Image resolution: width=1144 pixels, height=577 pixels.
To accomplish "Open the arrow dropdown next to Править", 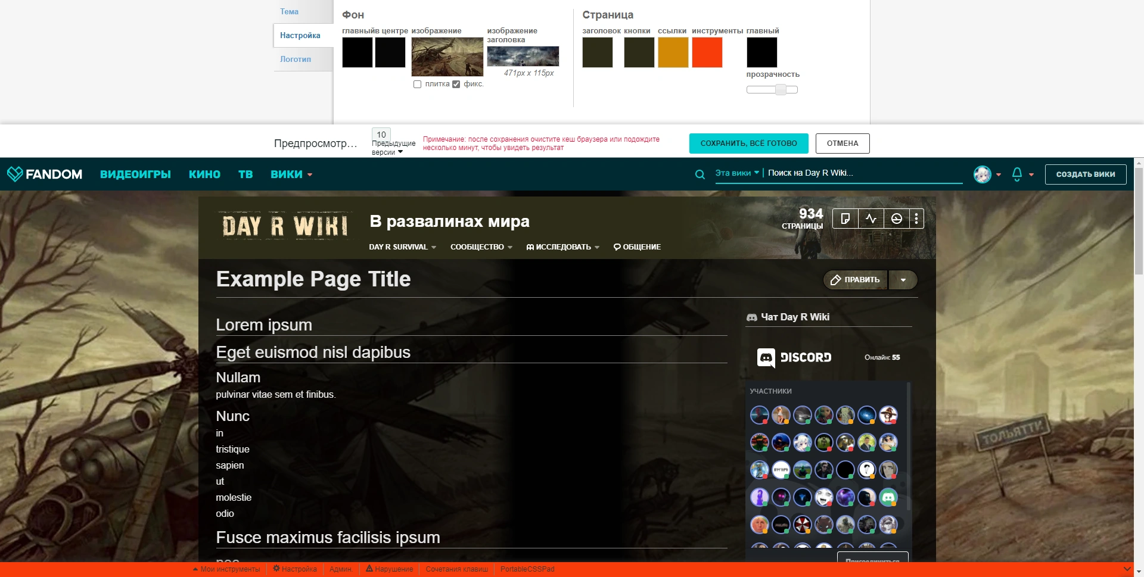I will tap(903, 280).
